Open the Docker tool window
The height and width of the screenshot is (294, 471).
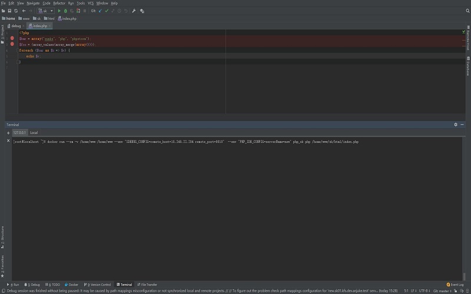click(x=72, y=285)
